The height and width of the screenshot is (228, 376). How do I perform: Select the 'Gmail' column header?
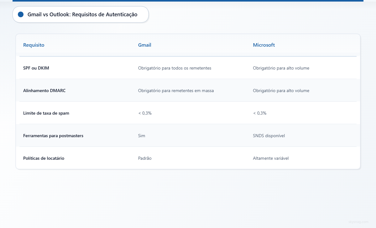145,45
